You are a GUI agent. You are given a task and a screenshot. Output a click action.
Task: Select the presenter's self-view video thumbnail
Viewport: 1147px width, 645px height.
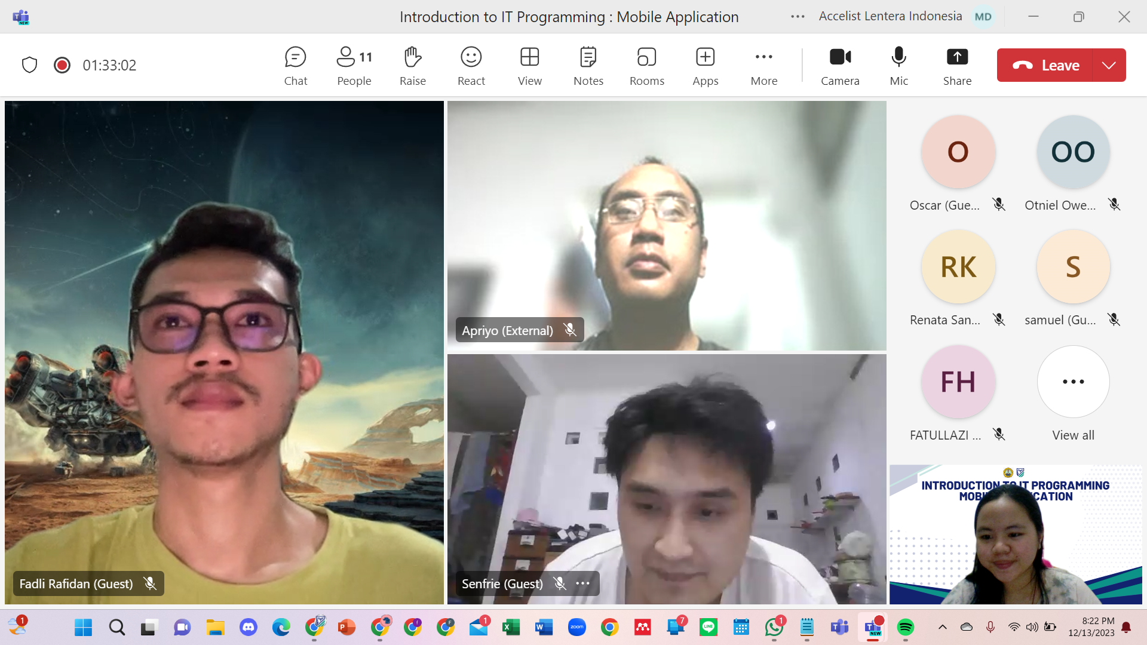pyautogui.click(x=1016, y=535)
